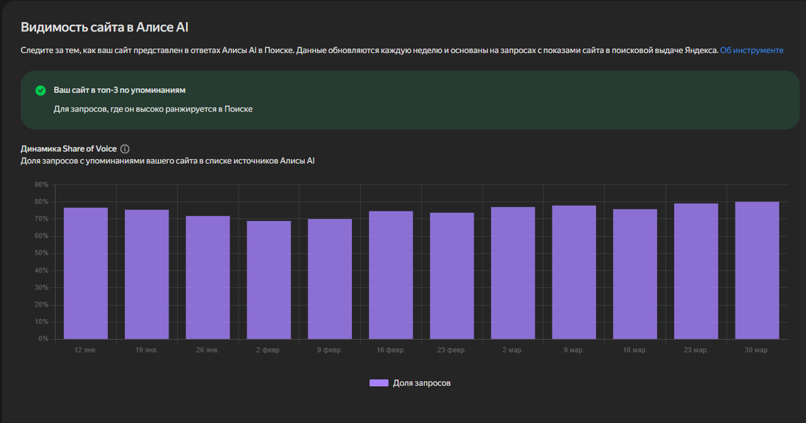Viewport: 806px width, 423px height.
Task: Select the bar for 16 февр.
Action: click(x=391, y=275)
